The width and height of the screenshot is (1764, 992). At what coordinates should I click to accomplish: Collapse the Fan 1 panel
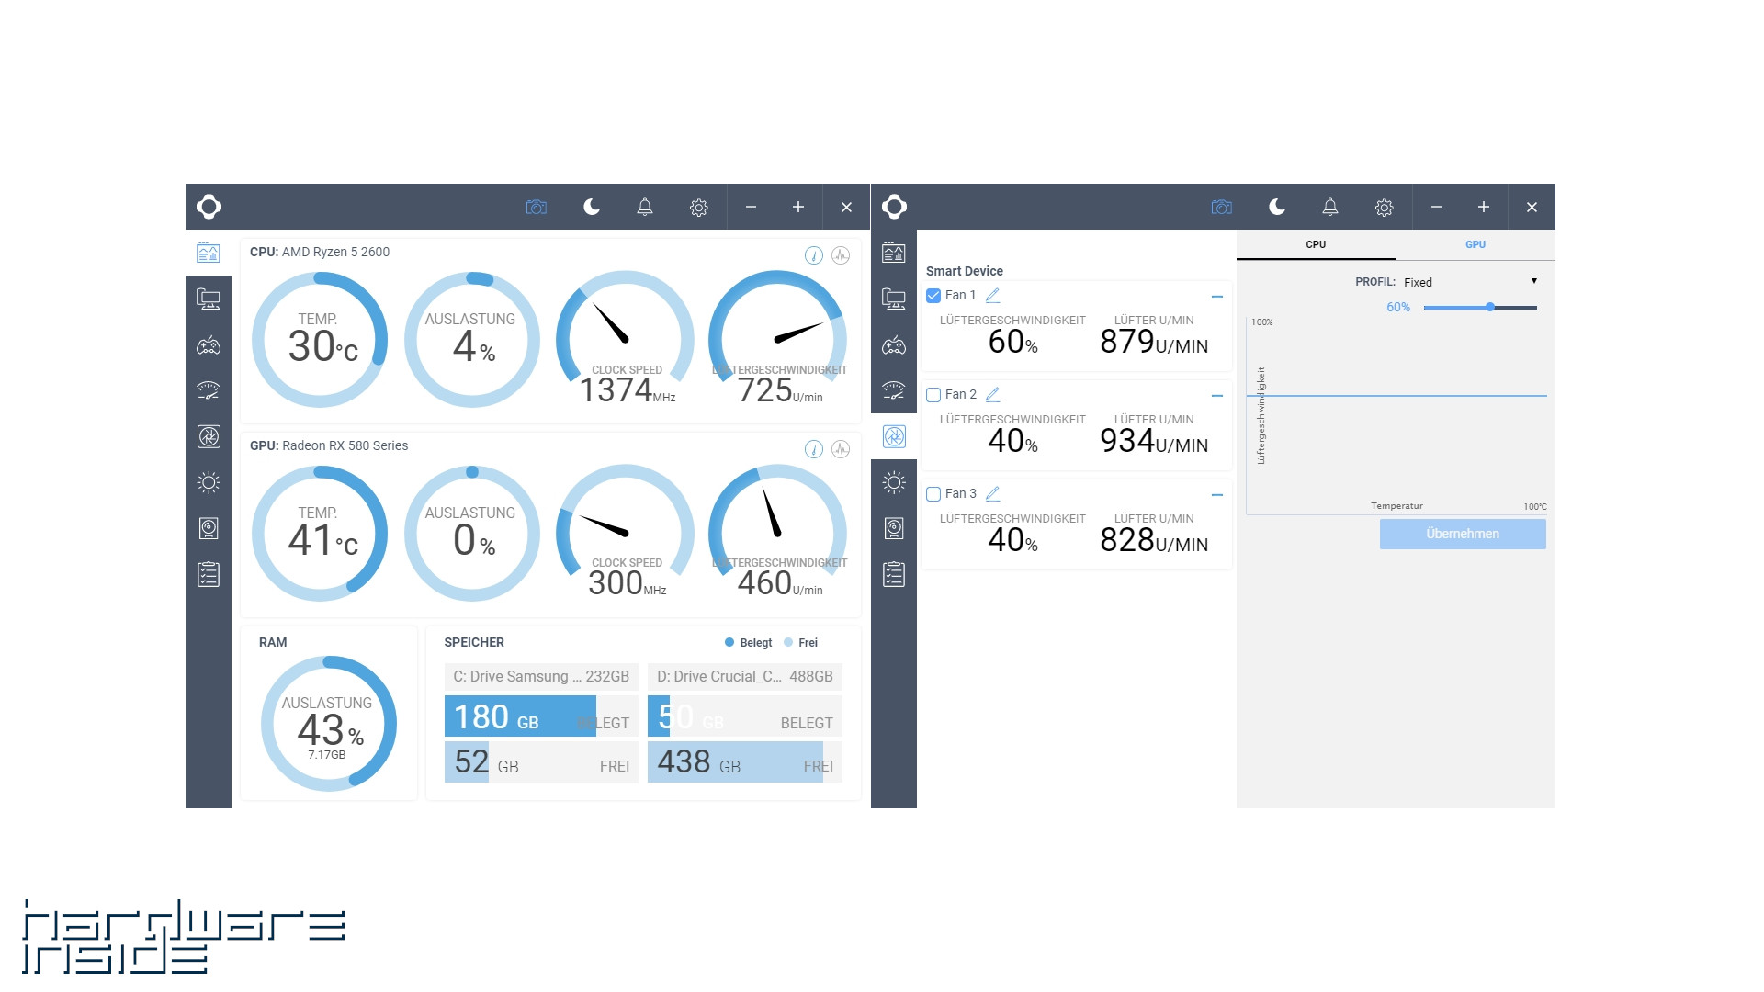(x=1217, y=297)
